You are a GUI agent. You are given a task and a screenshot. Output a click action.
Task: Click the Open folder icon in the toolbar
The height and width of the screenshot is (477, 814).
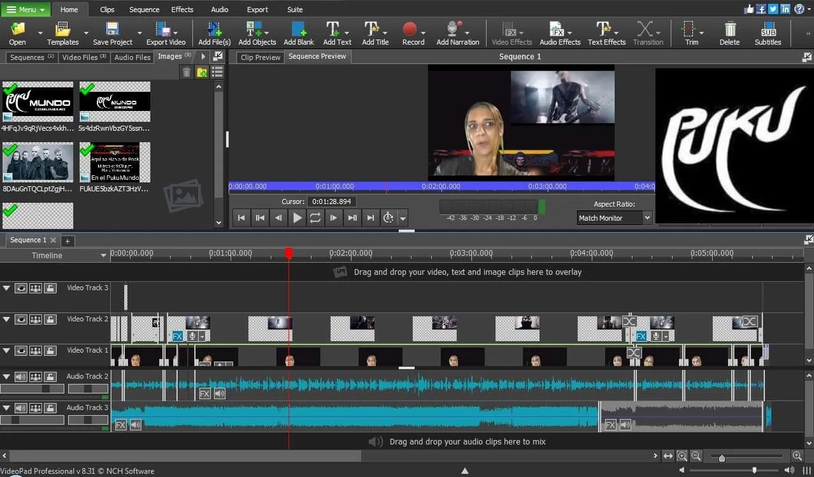click(17, 29)
